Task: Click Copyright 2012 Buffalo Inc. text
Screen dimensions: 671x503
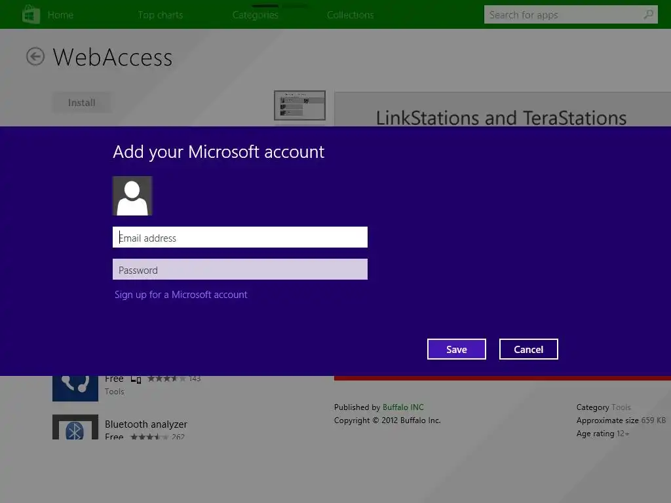Action: click(387, 420)
